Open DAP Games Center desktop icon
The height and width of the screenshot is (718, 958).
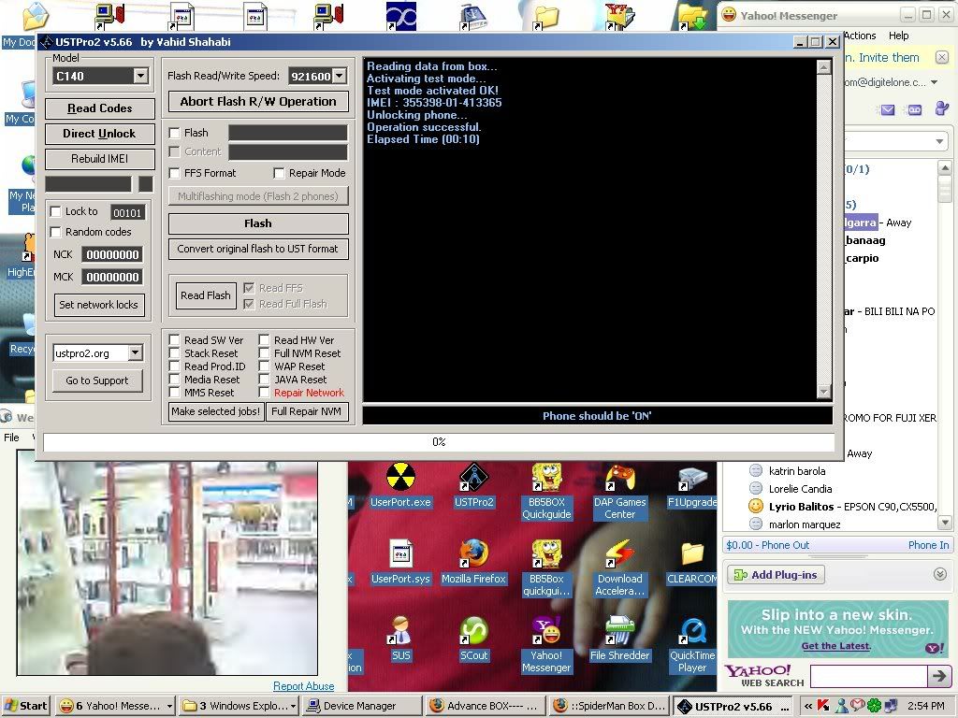[619, 492]
